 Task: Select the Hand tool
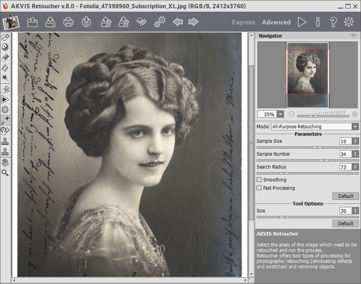(5, 162)
